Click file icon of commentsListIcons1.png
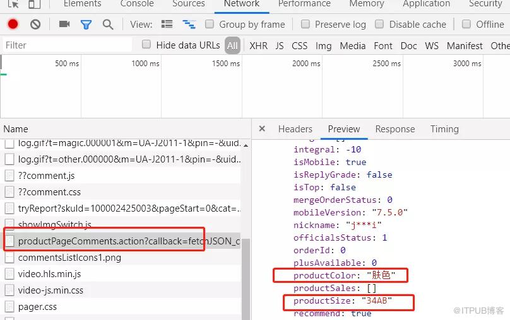Viewport: 510px width, 320px height. click(9, 258)
